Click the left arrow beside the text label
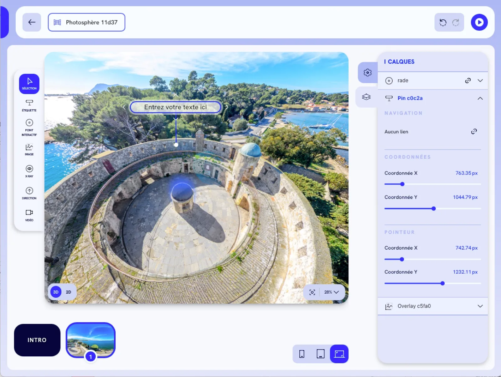 coord(124,107)
